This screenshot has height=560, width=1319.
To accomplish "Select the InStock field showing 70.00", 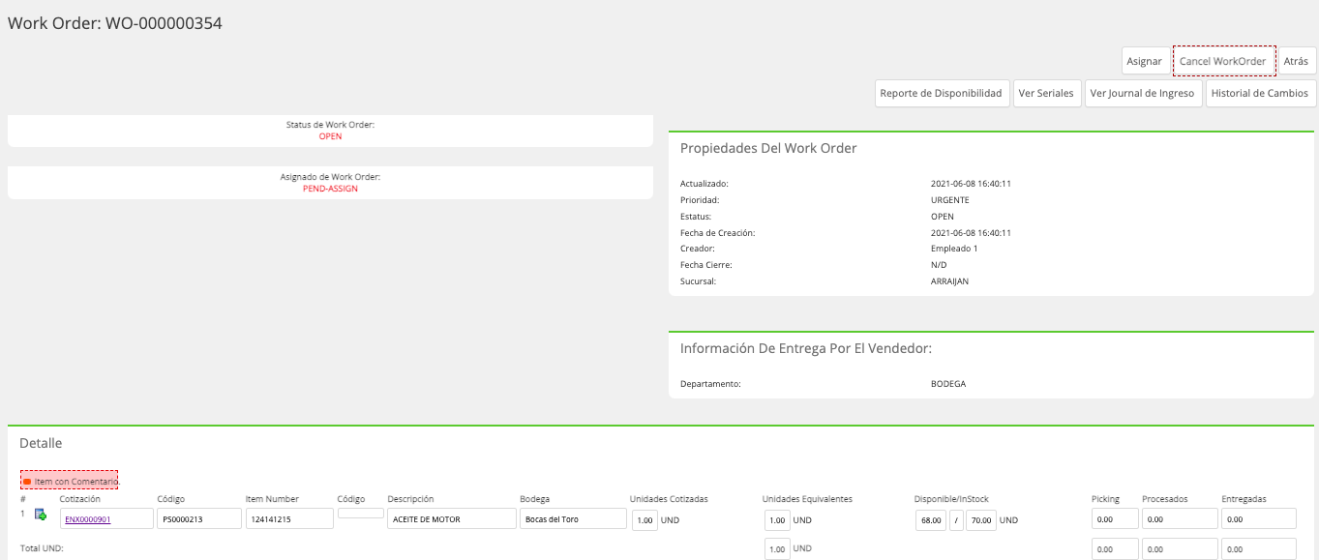I will tap(981, 519).
